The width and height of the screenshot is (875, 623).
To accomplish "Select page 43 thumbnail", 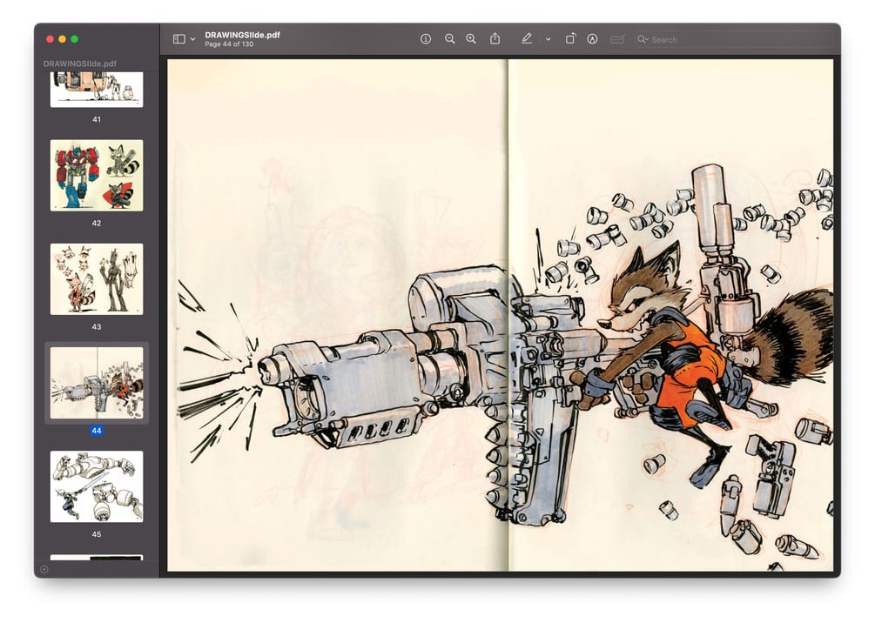I will (x=97, y=279).
